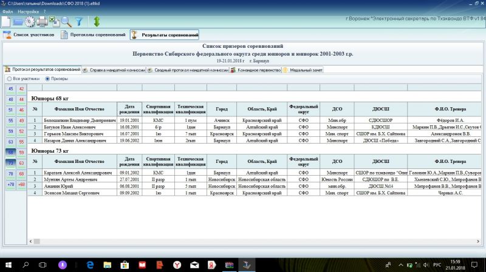
Task: Toggle blue weight category +78
Action: point(10,185)
